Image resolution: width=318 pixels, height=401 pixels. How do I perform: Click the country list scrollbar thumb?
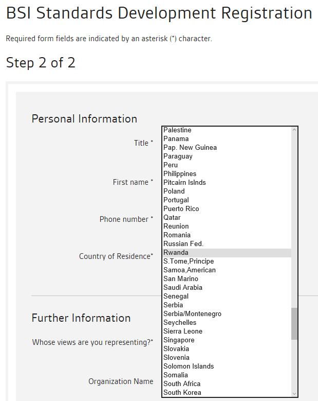(x=294, y=324)
